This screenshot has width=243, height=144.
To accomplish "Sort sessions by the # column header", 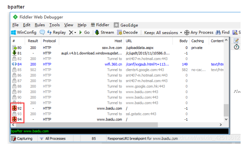I will pos(17,41).
